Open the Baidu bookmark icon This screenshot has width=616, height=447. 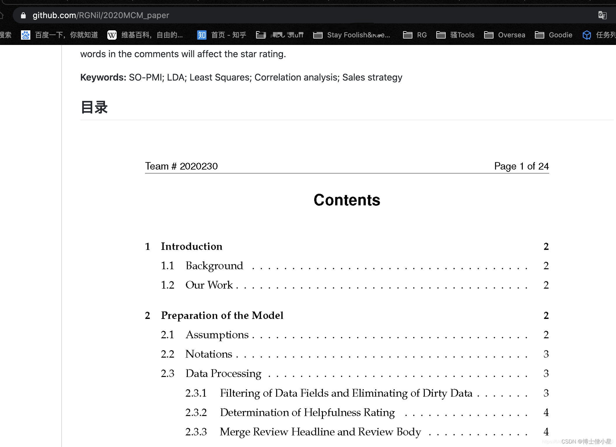point(26,35)
